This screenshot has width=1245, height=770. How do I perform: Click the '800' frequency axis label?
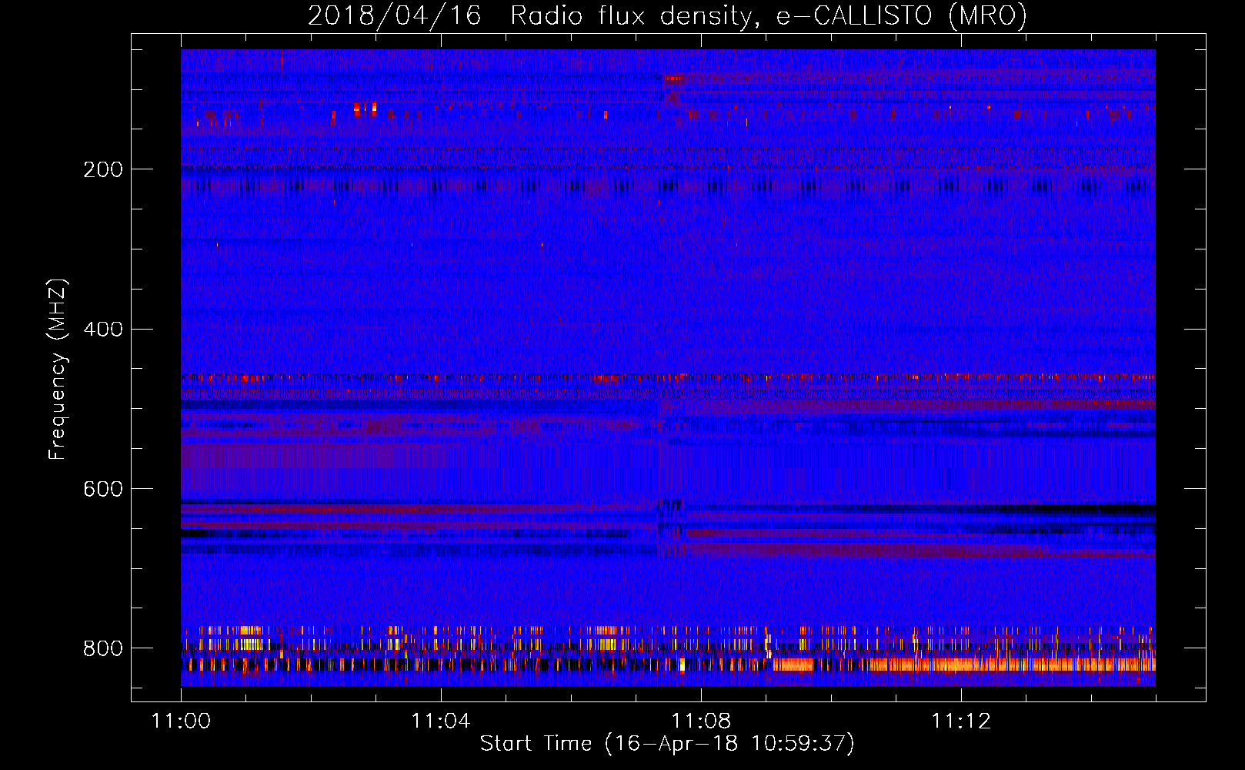(x=103, y=648)
